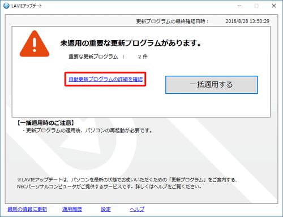Open the 適用履歴 link
The width and height of the screenshot is (283, 217).
click(72, 209)
